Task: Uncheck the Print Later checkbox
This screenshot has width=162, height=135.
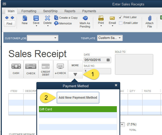Action: 120,17
